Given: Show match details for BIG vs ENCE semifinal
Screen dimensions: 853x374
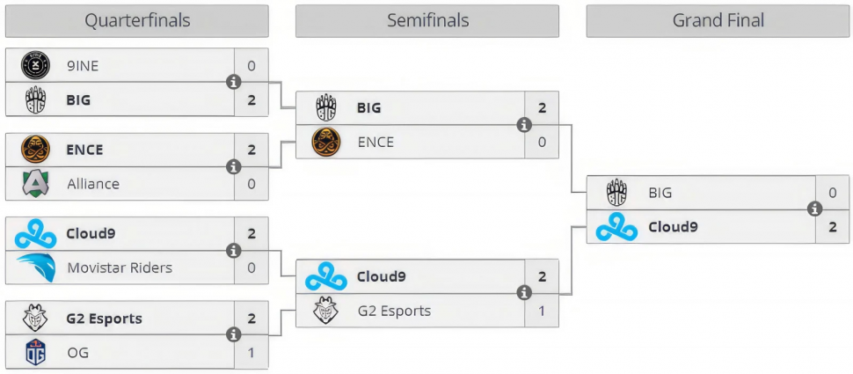Looking at the screenshot, I should tap(524, 125).
